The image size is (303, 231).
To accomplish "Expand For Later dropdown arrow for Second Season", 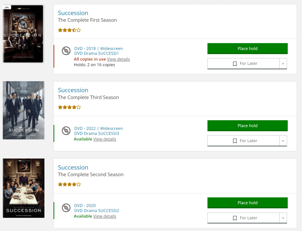I will pyautogui.click(x=283, y=218).
